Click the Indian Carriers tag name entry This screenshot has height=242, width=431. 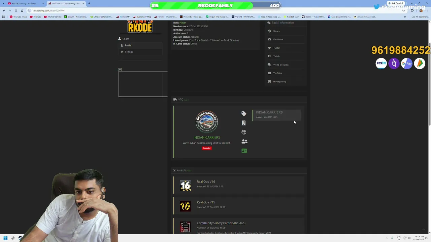click(x=276, y=115)
